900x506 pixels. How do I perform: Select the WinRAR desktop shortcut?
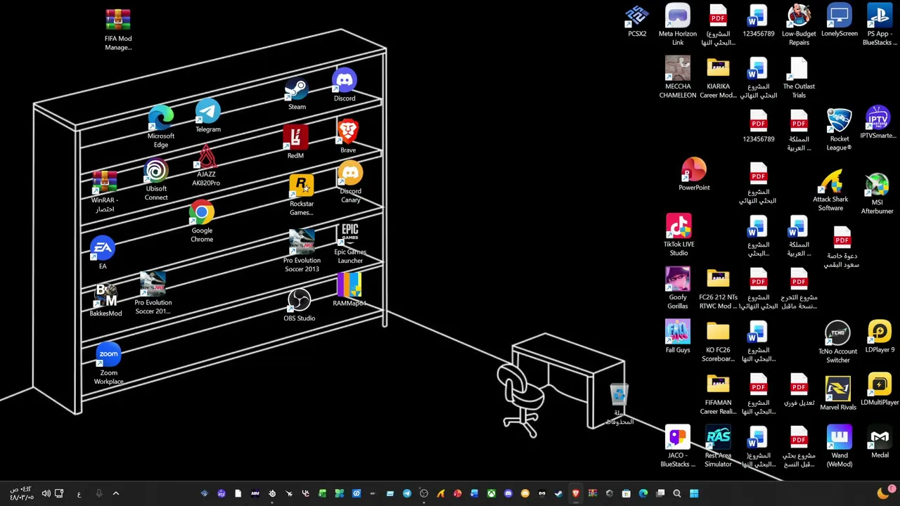[x=105, y=192]
